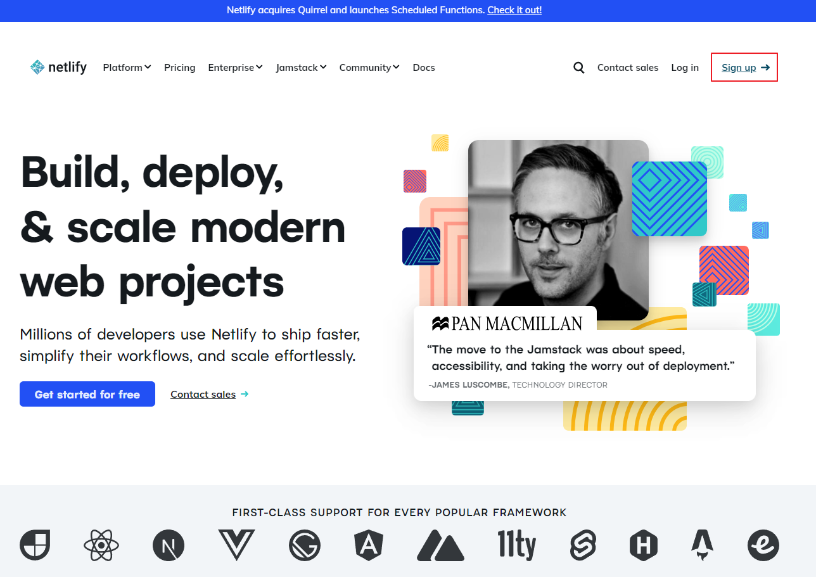Click the Gatsby G logo

(x=305, y=545)
